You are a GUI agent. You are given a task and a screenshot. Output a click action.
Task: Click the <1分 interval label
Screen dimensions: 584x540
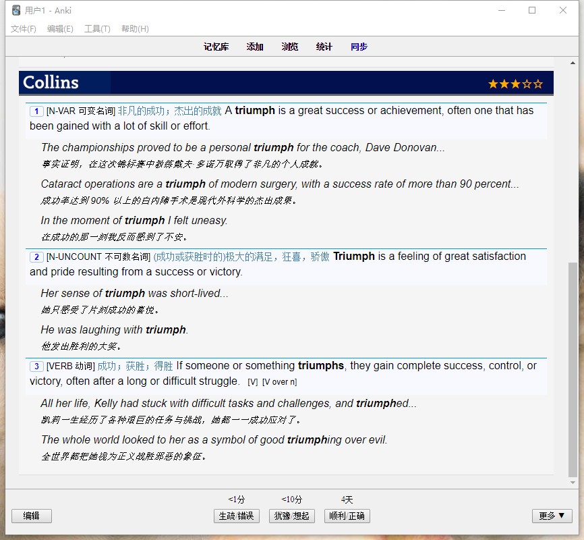click(237, 500)
